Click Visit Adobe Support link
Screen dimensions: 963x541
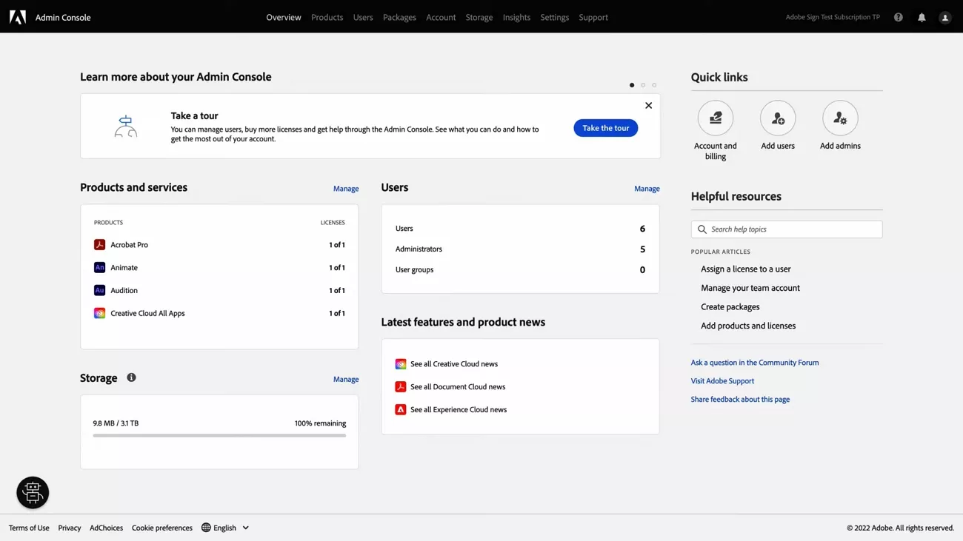(722, 381)
